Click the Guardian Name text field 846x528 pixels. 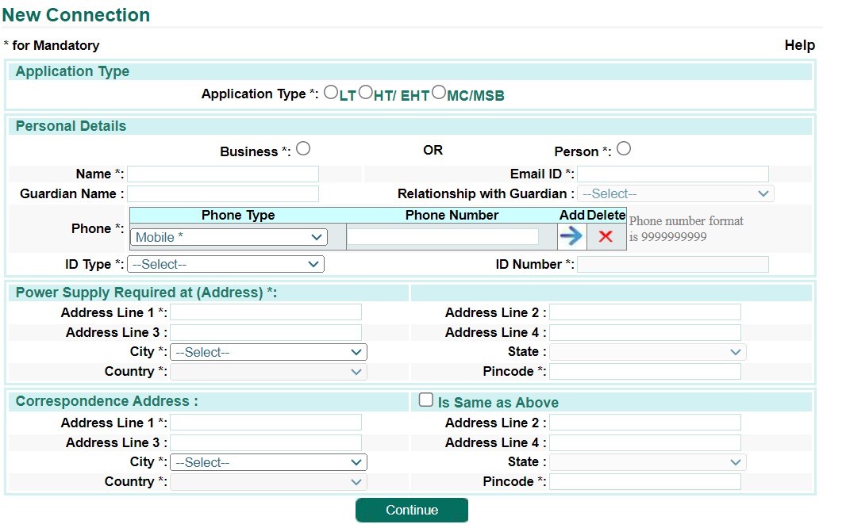(223, 193)
